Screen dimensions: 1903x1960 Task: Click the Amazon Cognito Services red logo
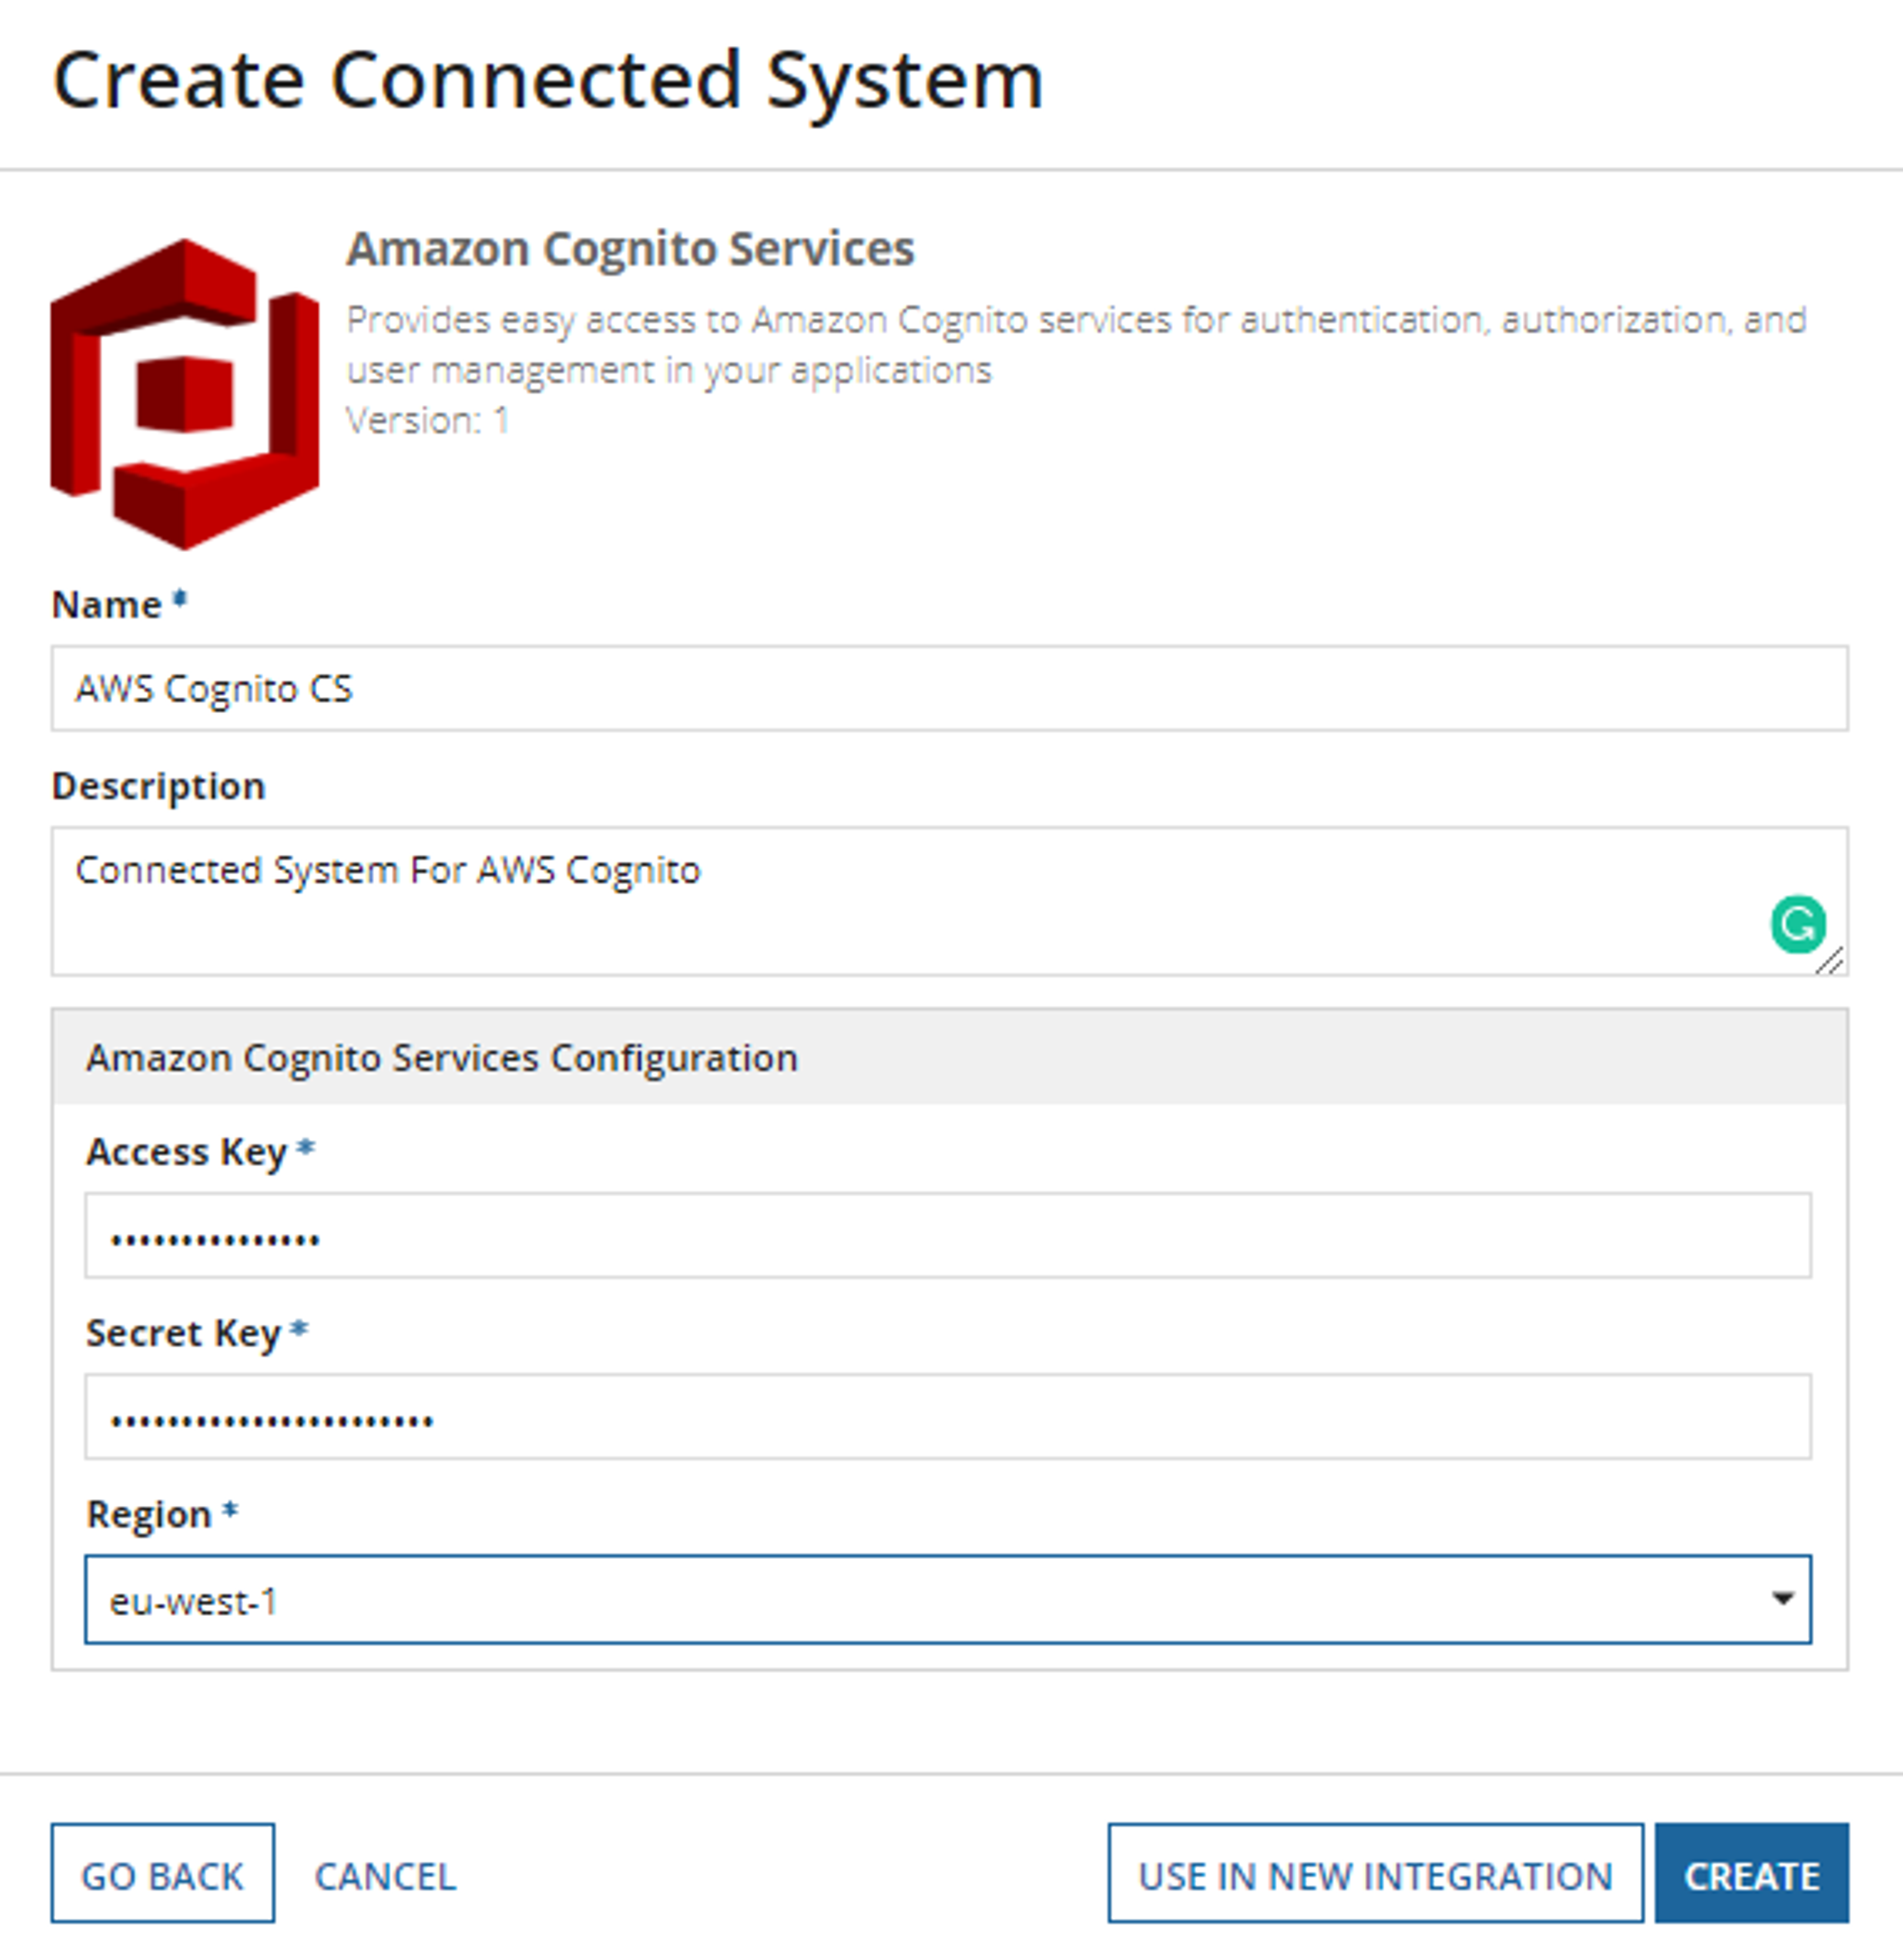point(185,394)
